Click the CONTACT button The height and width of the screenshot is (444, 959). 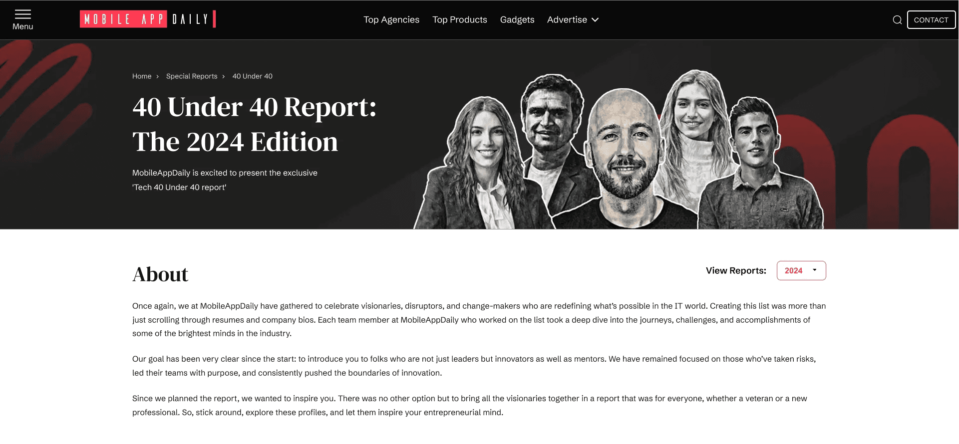pyautogui.click(x=931, y=20)
